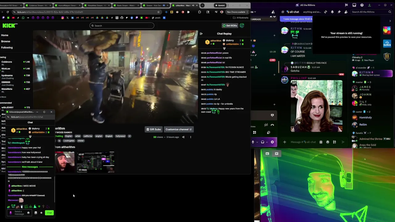This screenshot has height=222, width=395.
Task: Open Discord Threads icon in channel header
Action: [325, 12]
